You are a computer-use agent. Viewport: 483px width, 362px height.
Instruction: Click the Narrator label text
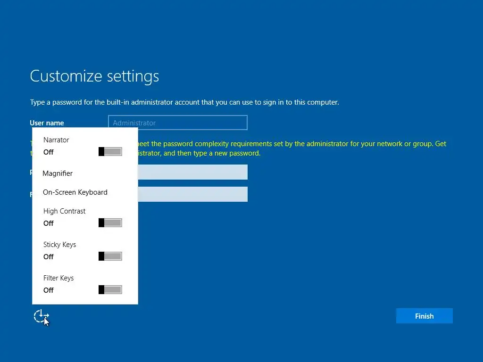coord(56,140)
